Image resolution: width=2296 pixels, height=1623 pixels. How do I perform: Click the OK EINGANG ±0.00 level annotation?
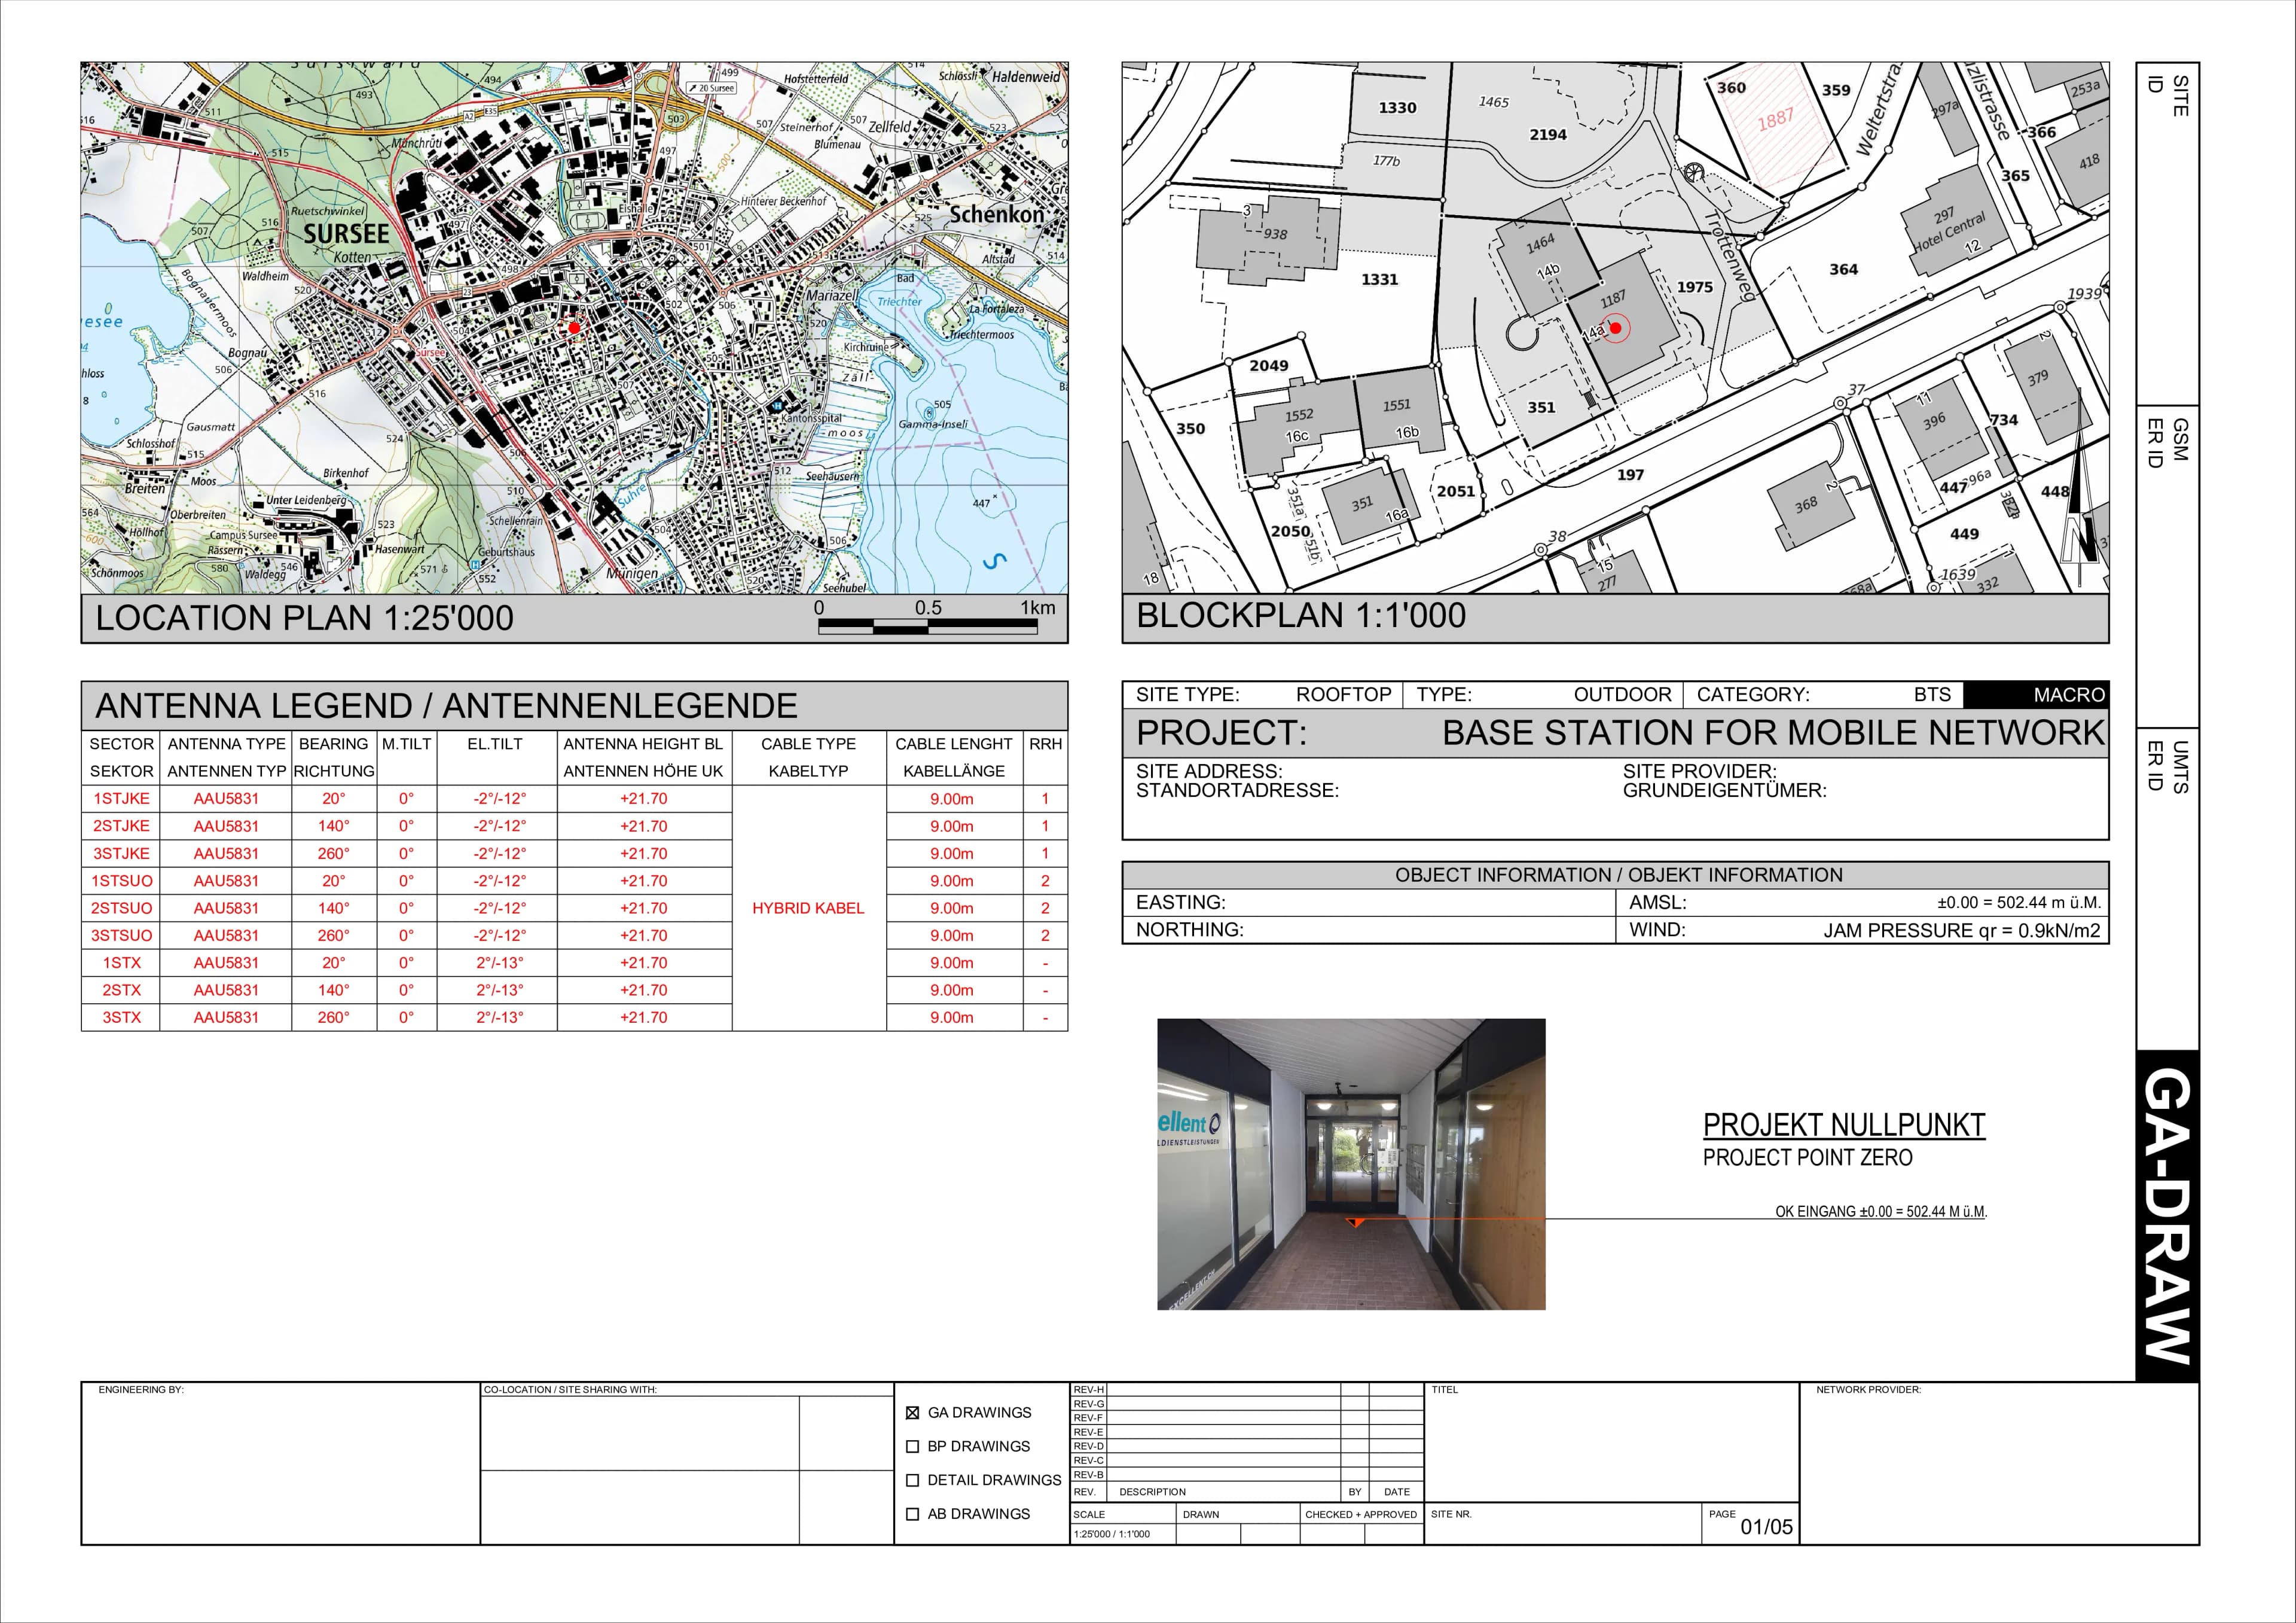(x=1881, y=1211)
